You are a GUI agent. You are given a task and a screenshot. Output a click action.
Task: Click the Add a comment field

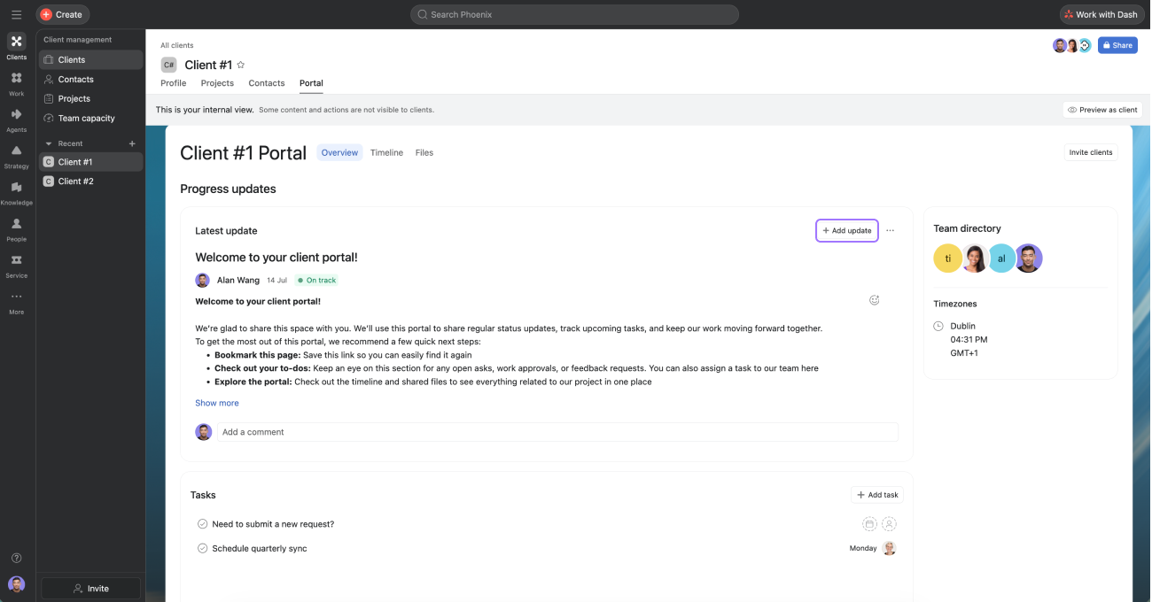click(x=557, y=432)
